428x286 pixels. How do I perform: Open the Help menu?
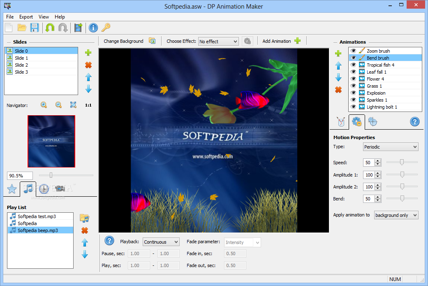click(x=60, y=17)
